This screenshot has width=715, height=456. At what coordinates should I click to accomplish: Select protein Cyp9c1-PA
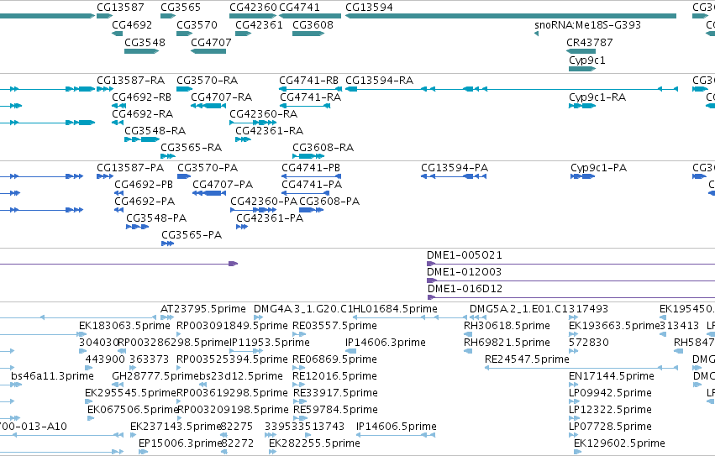tap(583, 176)
